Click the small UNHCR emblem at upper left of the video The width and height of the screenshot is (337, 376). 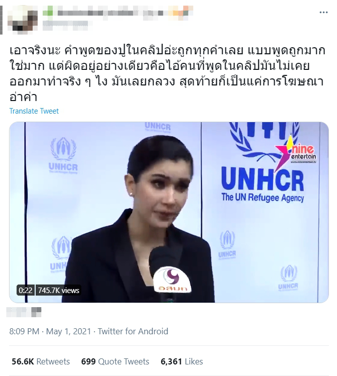(x=63, y=155)
